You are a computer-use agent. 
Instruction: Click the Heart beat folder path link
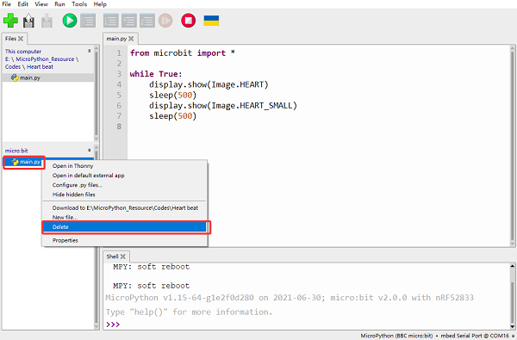pos(40,66)
